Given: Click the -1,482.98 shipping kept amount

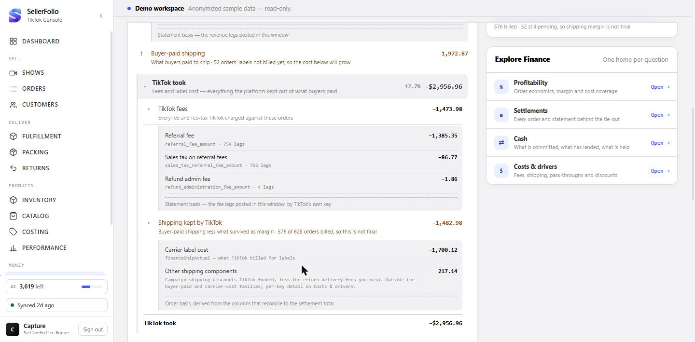Looking at the screenshot, I should coord(447,223).
